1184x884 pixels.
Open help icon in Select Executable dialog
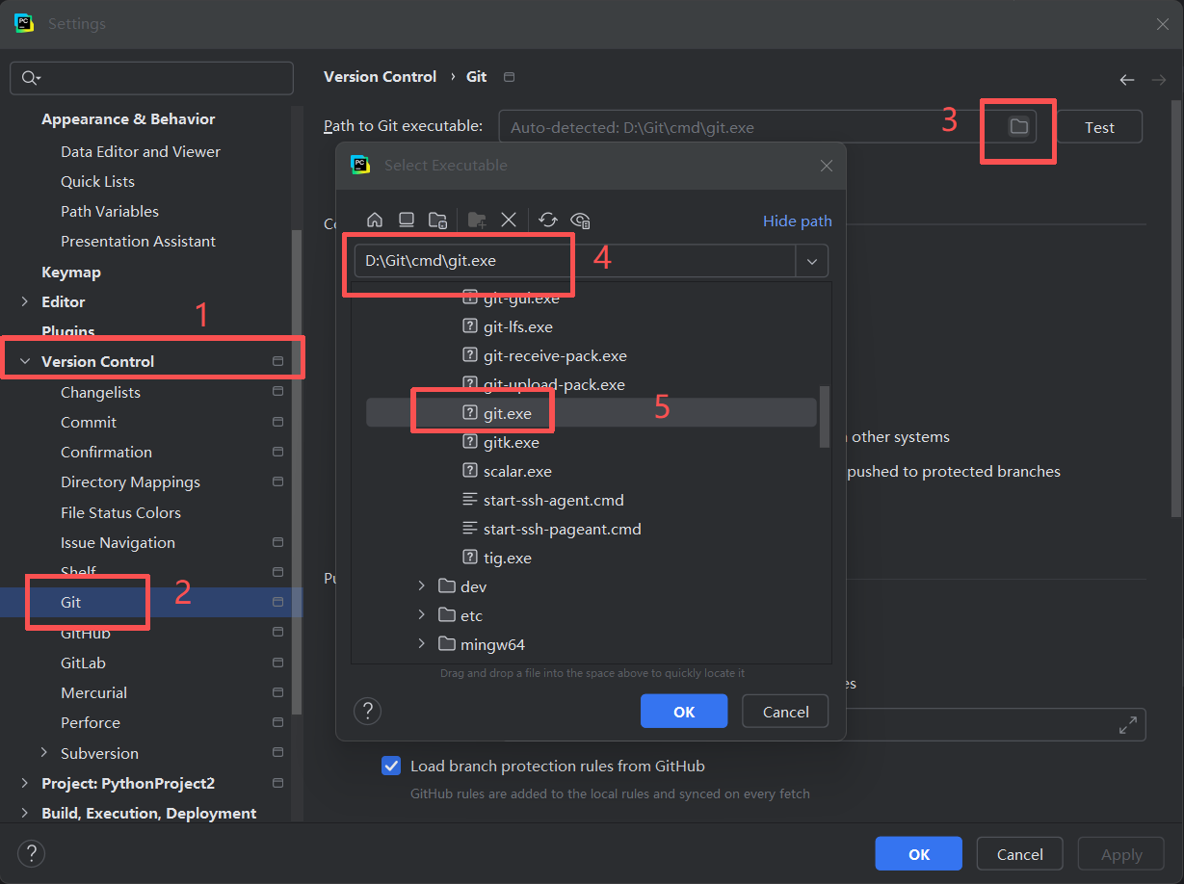368,712
